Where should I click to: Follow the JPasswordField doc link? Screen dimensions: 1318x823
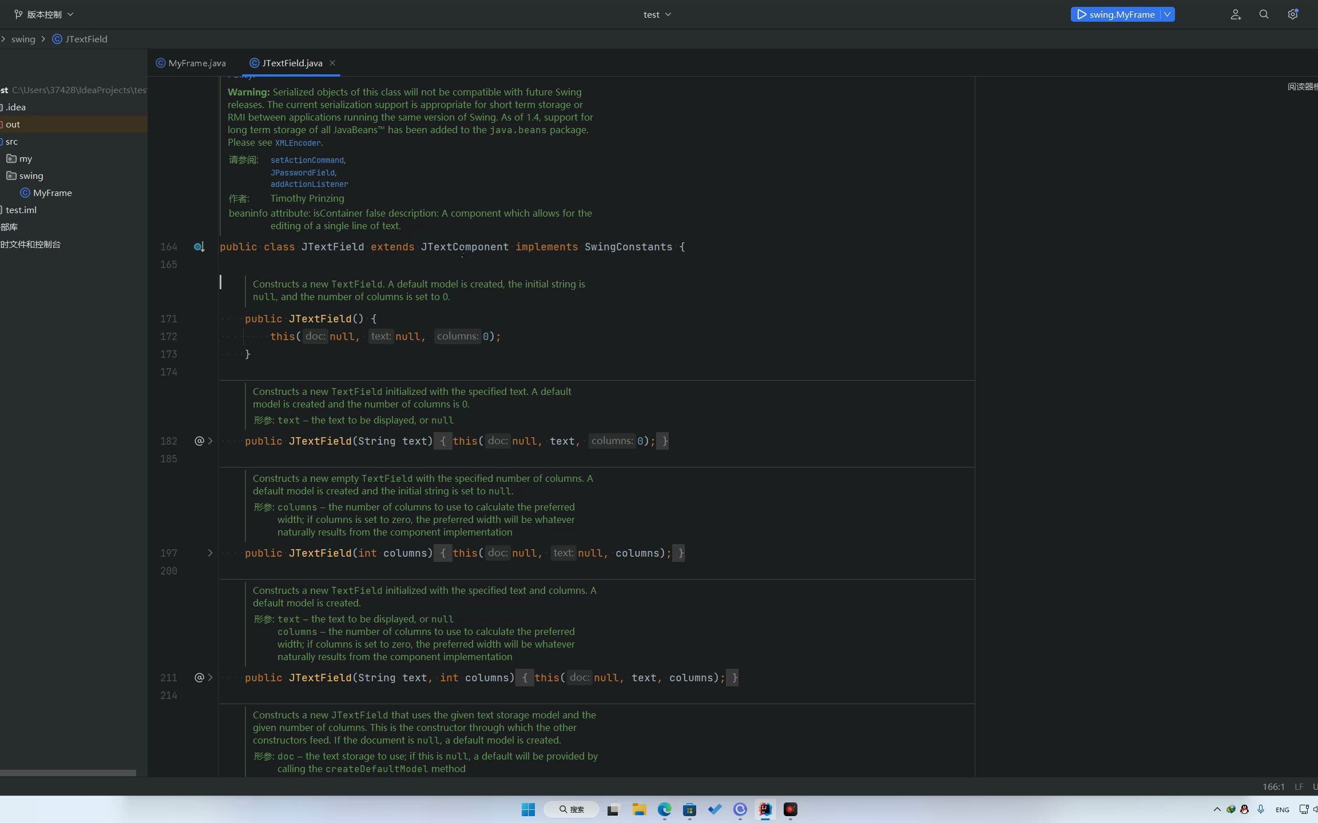click(x=303, y=173)
